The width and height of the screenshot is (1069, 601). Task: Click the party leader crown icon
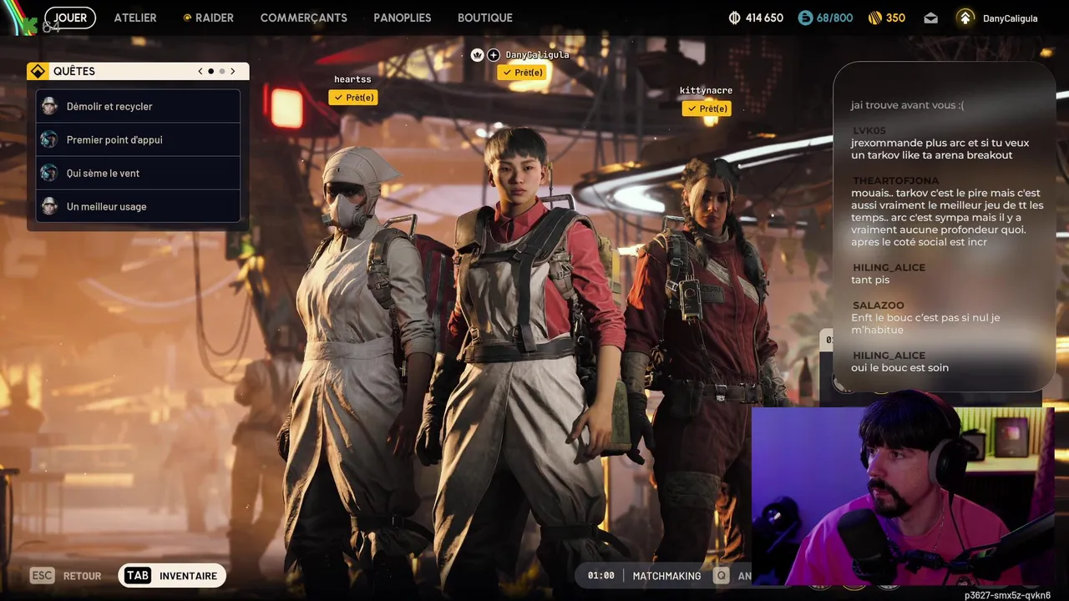click(478, 55)
